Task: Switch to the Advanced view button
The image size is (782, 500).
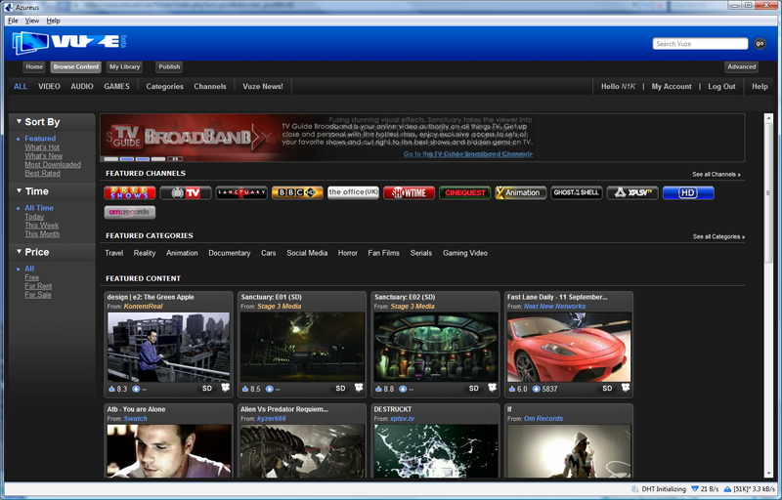Action: [742, 66]
